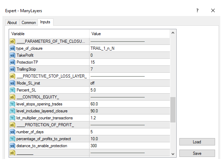Select the distance_to_enable_protection variable name
This screenshot has height=167, width=222.
tap(42, 146)
